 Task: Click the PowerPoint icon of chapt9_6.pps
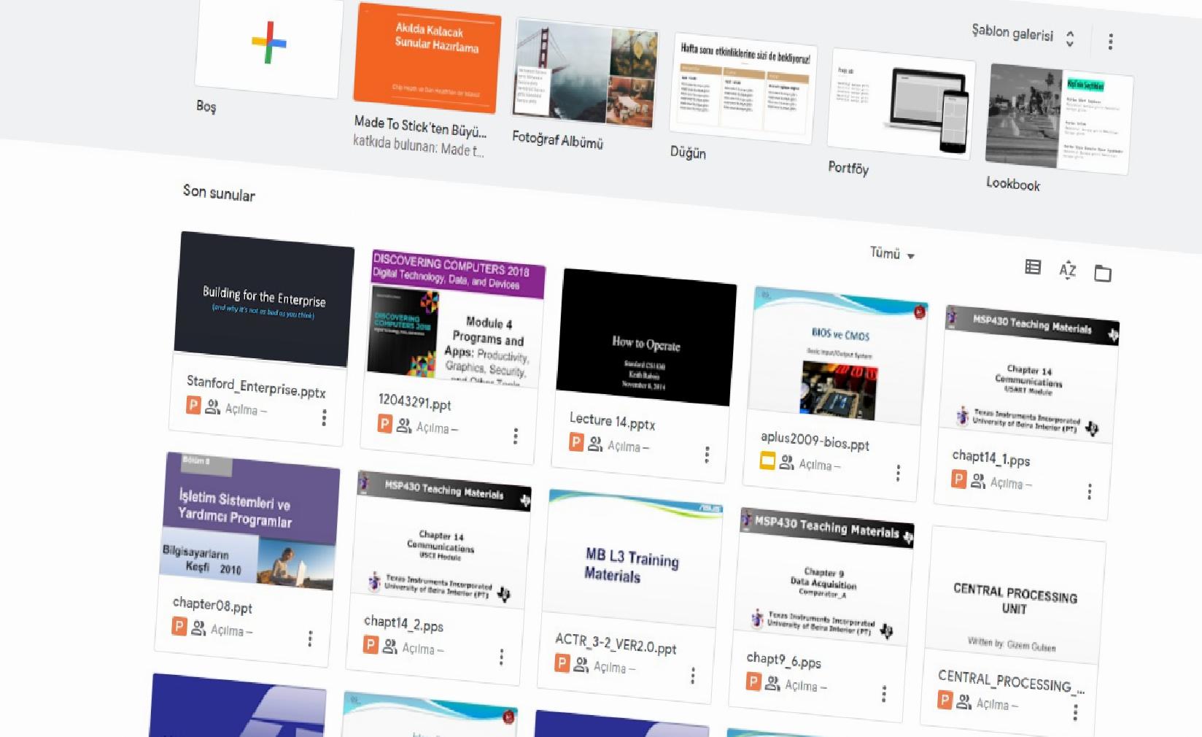(753, 682)
